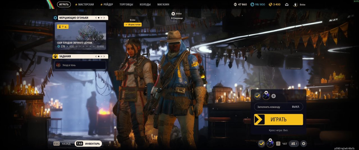Open the TAB Инвентарь button
Viewport: 359px width, 150px height.
click(x=88, y=144)
